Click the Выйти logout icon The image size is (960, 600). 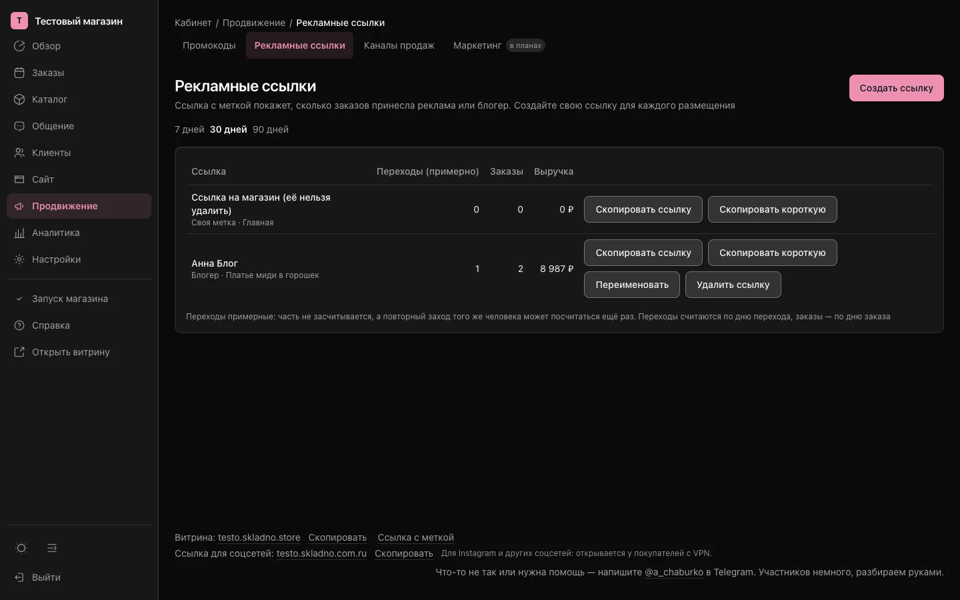point(19,577)
